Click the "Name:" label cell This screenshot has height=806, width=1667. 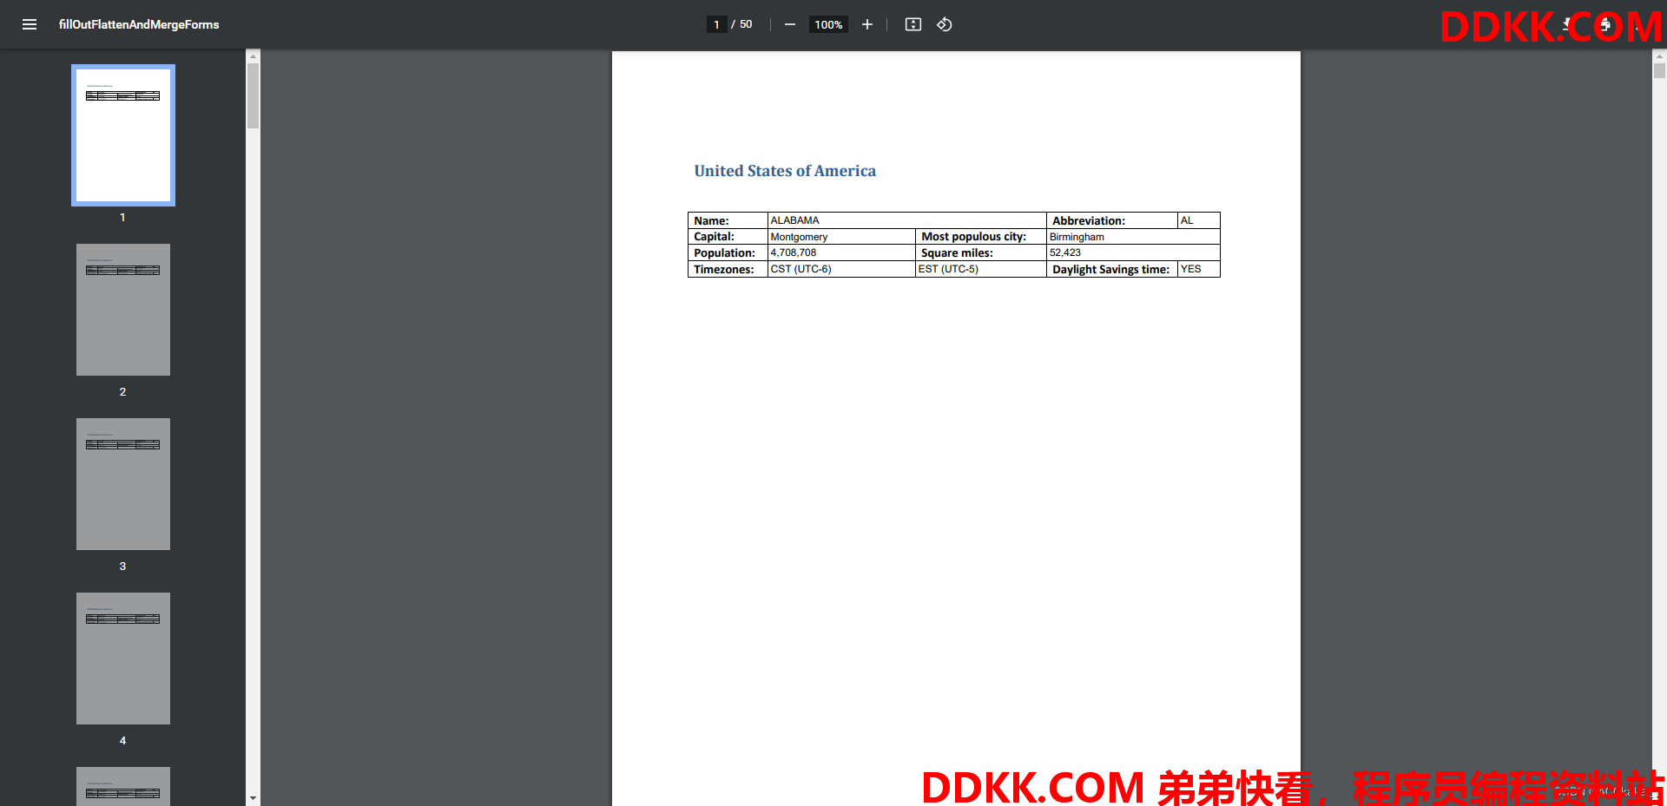tap(728, 220)
